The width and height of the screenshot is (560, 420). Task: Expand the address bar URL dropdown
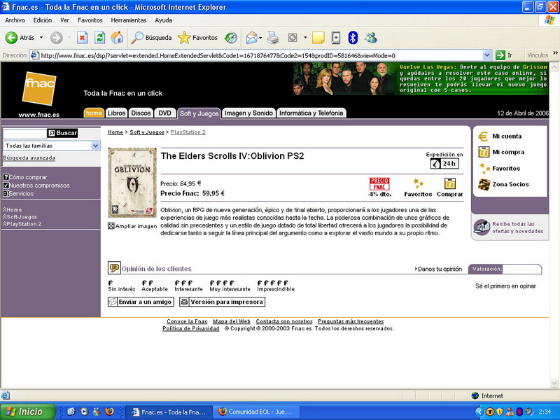487,55
